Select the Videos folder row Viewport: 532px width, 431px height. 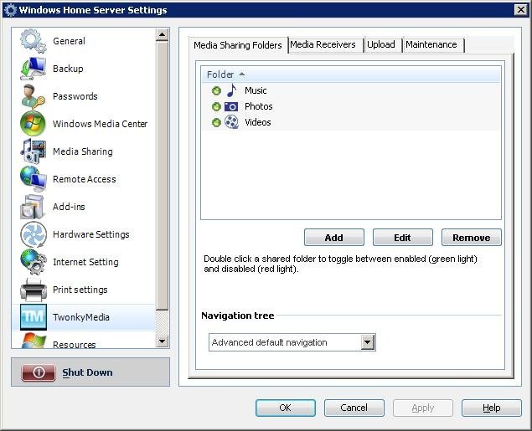point(351,122)
